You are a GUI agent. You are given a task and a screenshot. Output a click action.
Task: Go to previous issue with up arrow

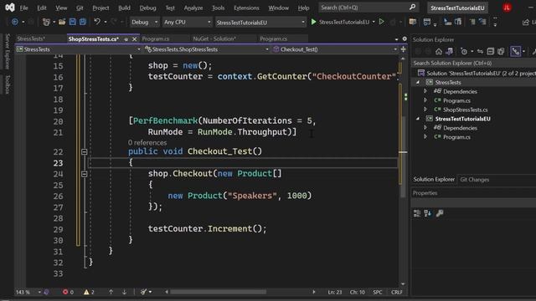click(111, 292)
